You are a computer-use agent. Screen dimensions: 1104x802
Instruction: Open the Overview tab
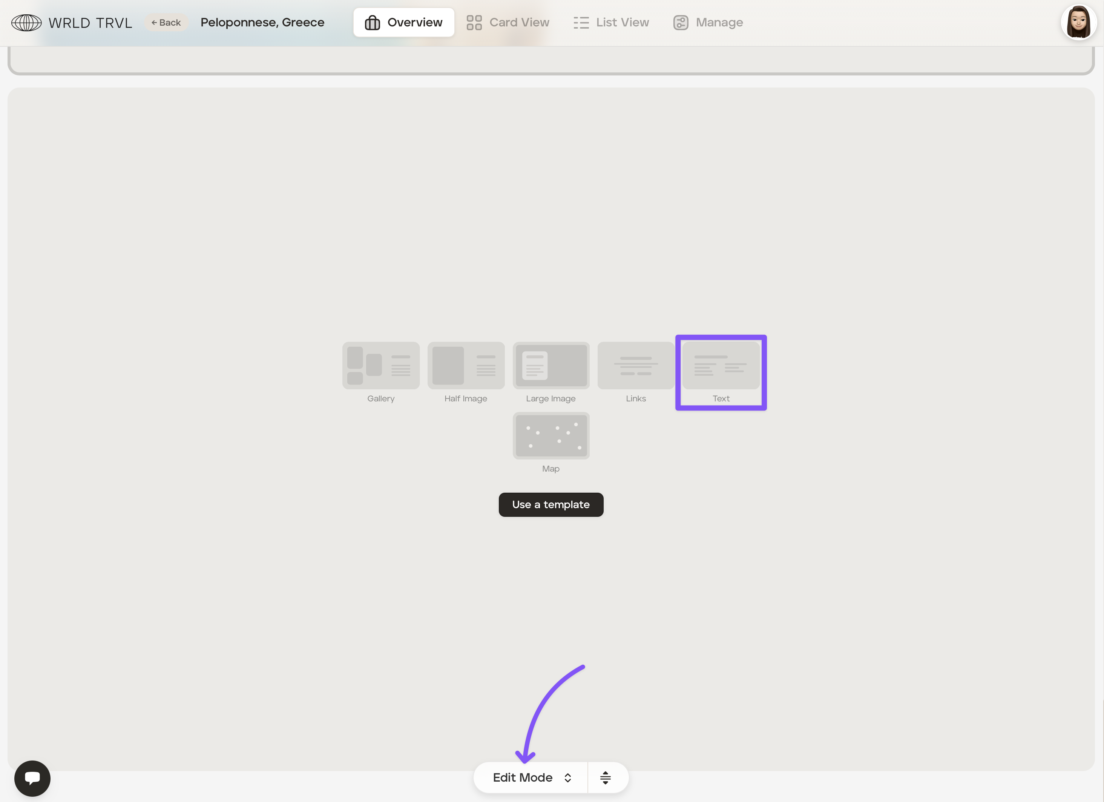[403, 22]
